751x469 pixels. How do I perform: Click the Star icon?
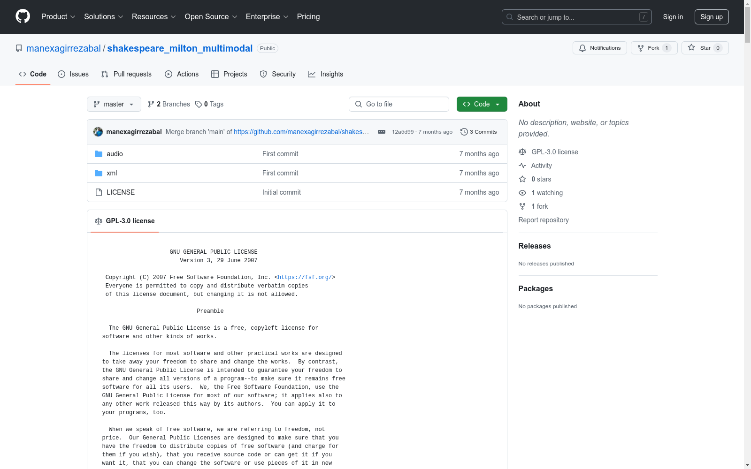click(691, 47)
